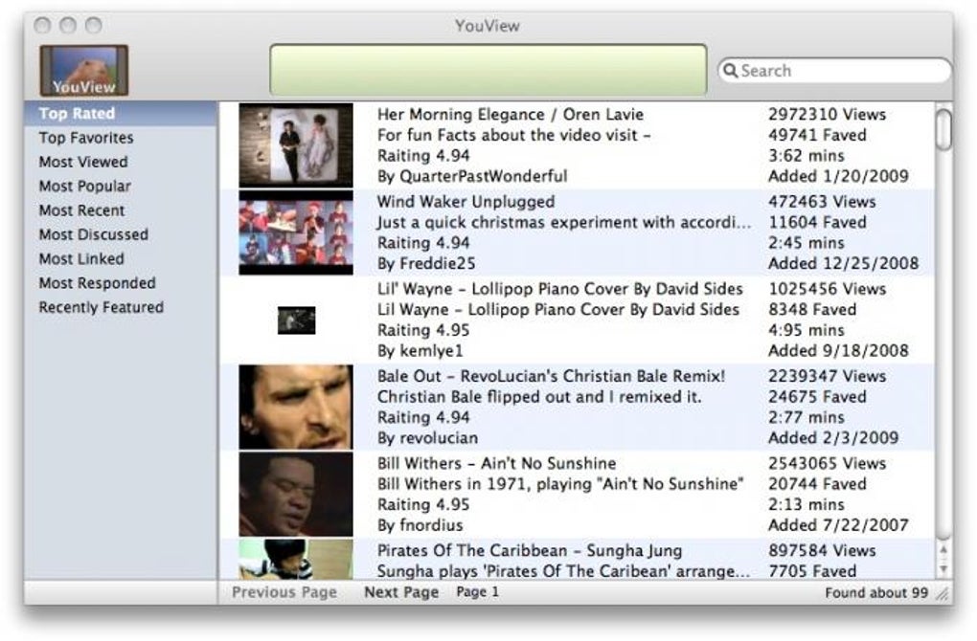977x641 pixels.
Task: Open the Most Viewed list
Action: point(83,162)
